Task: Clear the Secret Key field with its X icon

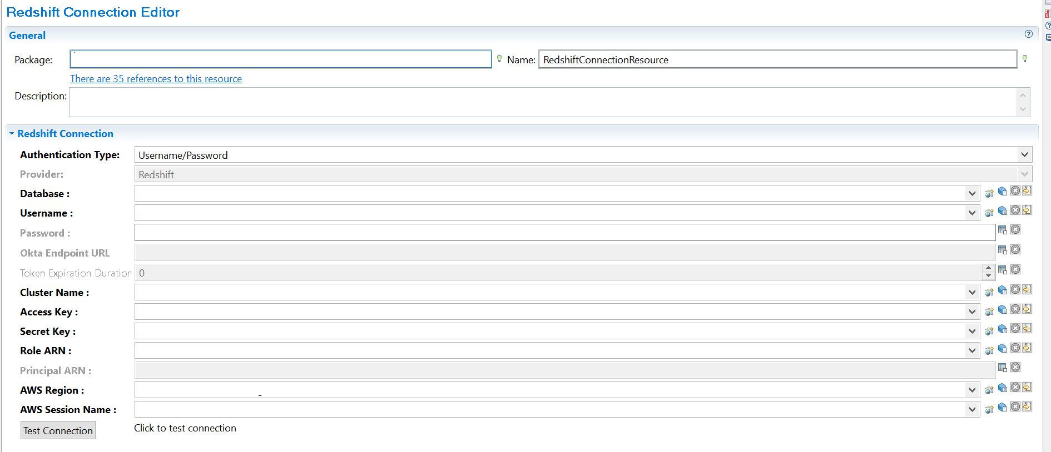Action: [x=1015, y=329]
